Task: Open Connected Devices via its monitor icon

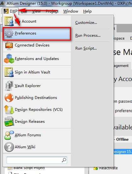Action: point(9,45)
